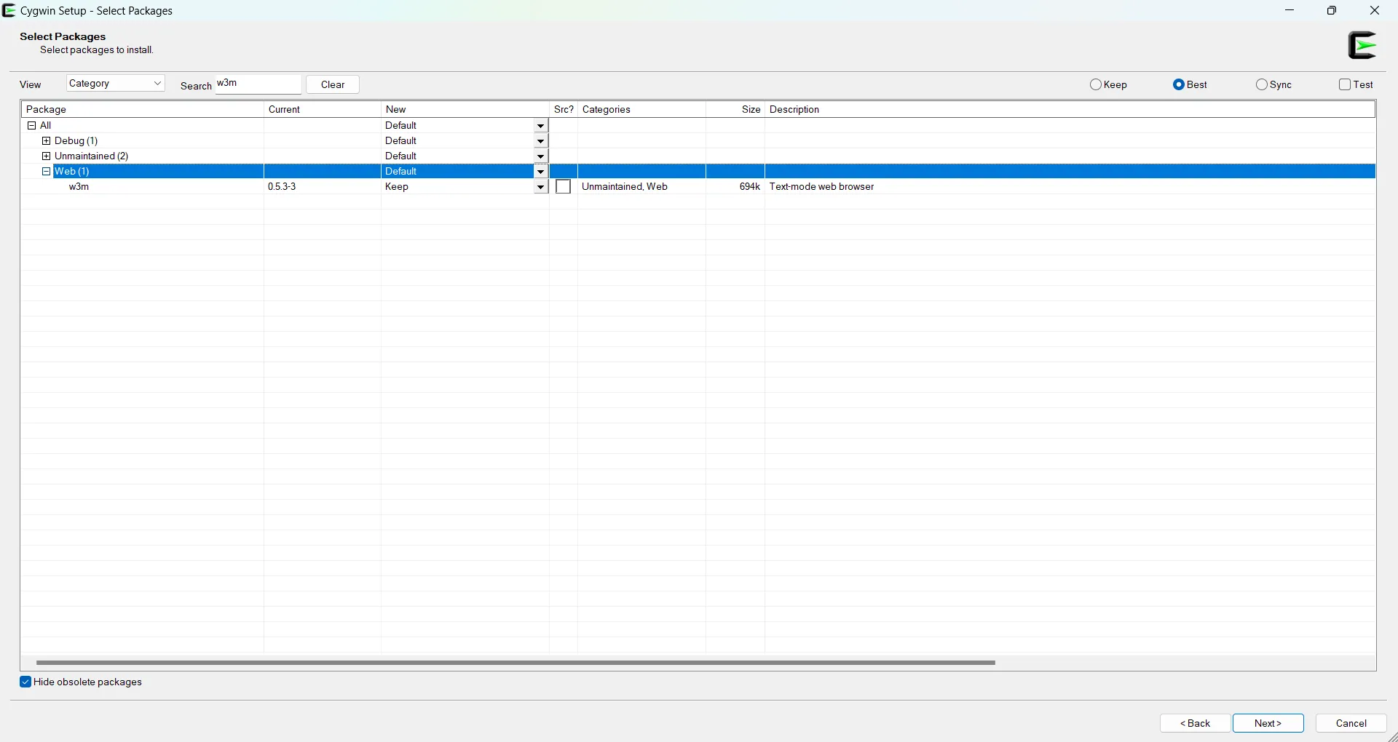Screen dimensions: 1398x742
Task: Open the Keep dropdown for w3m package
Action: point(540,187)
